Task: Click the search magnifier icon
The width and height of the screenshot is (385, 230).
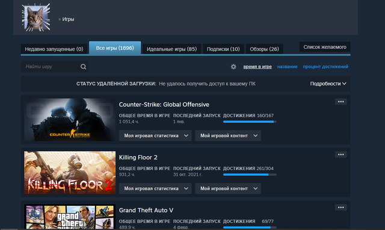Action: point(83,67)
